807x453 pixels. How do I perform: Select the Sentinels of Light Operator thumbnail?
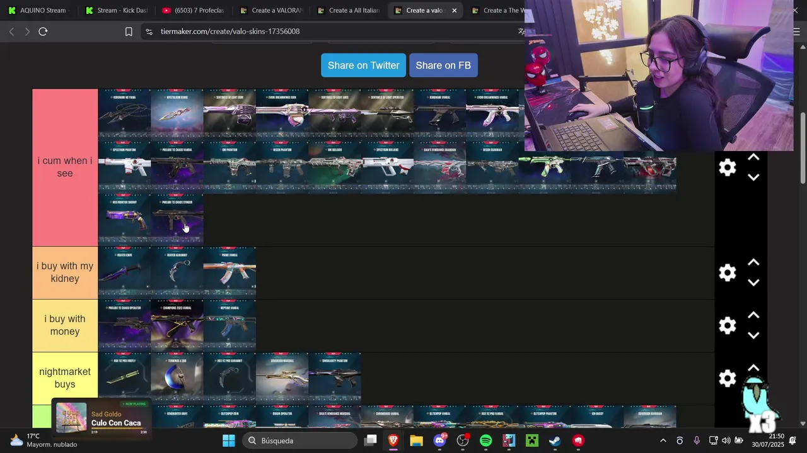pyautogui.click(x=387, y=114)
